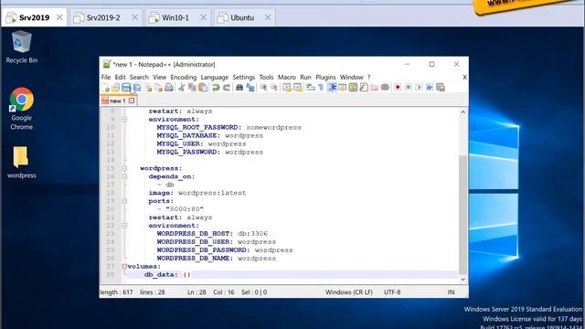Open the User Defined Language dialog icon
585x329 pixels.
(342, 88)
